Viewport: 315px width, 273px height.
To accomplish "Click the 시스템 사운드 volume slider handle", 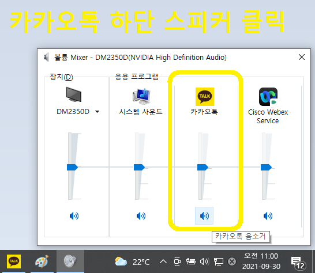I will click(x=139, y=167).
